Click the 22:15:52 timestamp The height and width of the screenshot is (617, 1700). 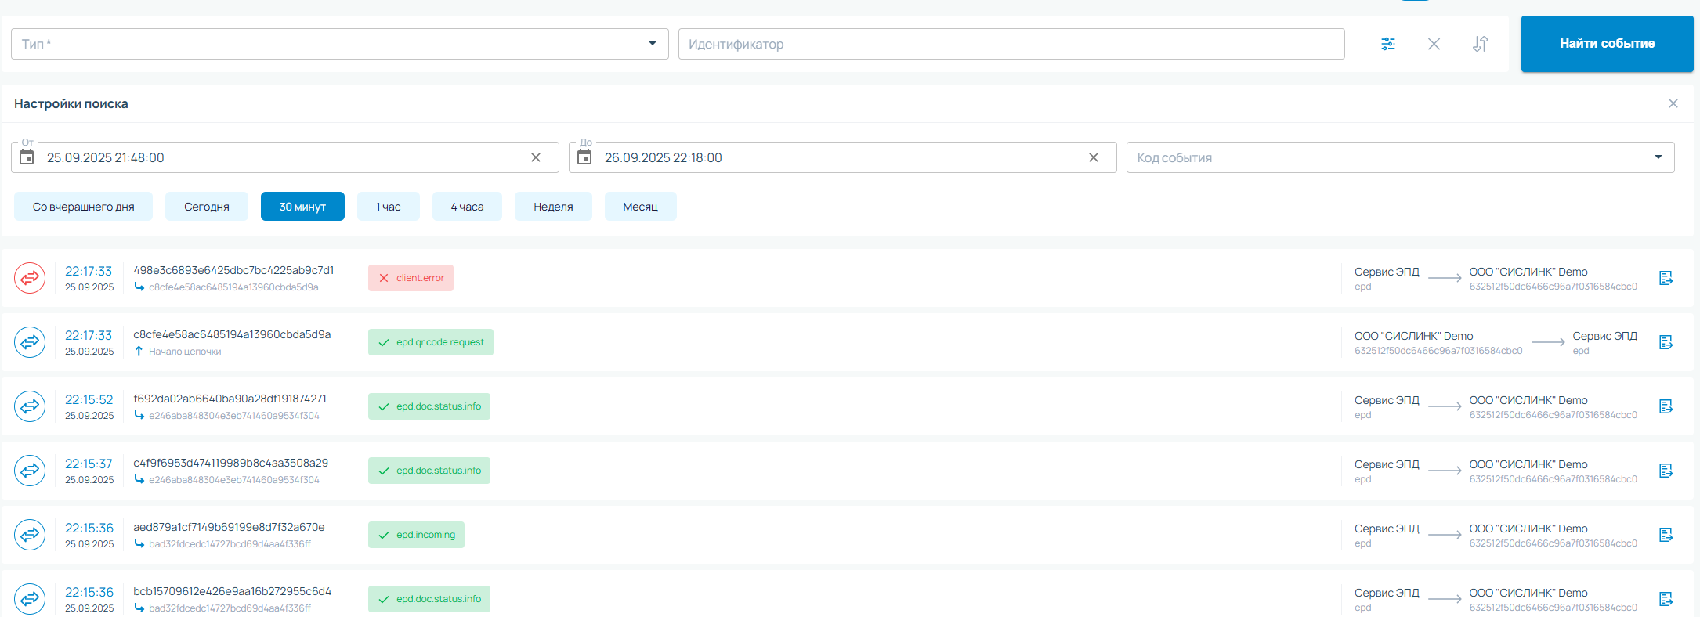(x=89, y=399)
